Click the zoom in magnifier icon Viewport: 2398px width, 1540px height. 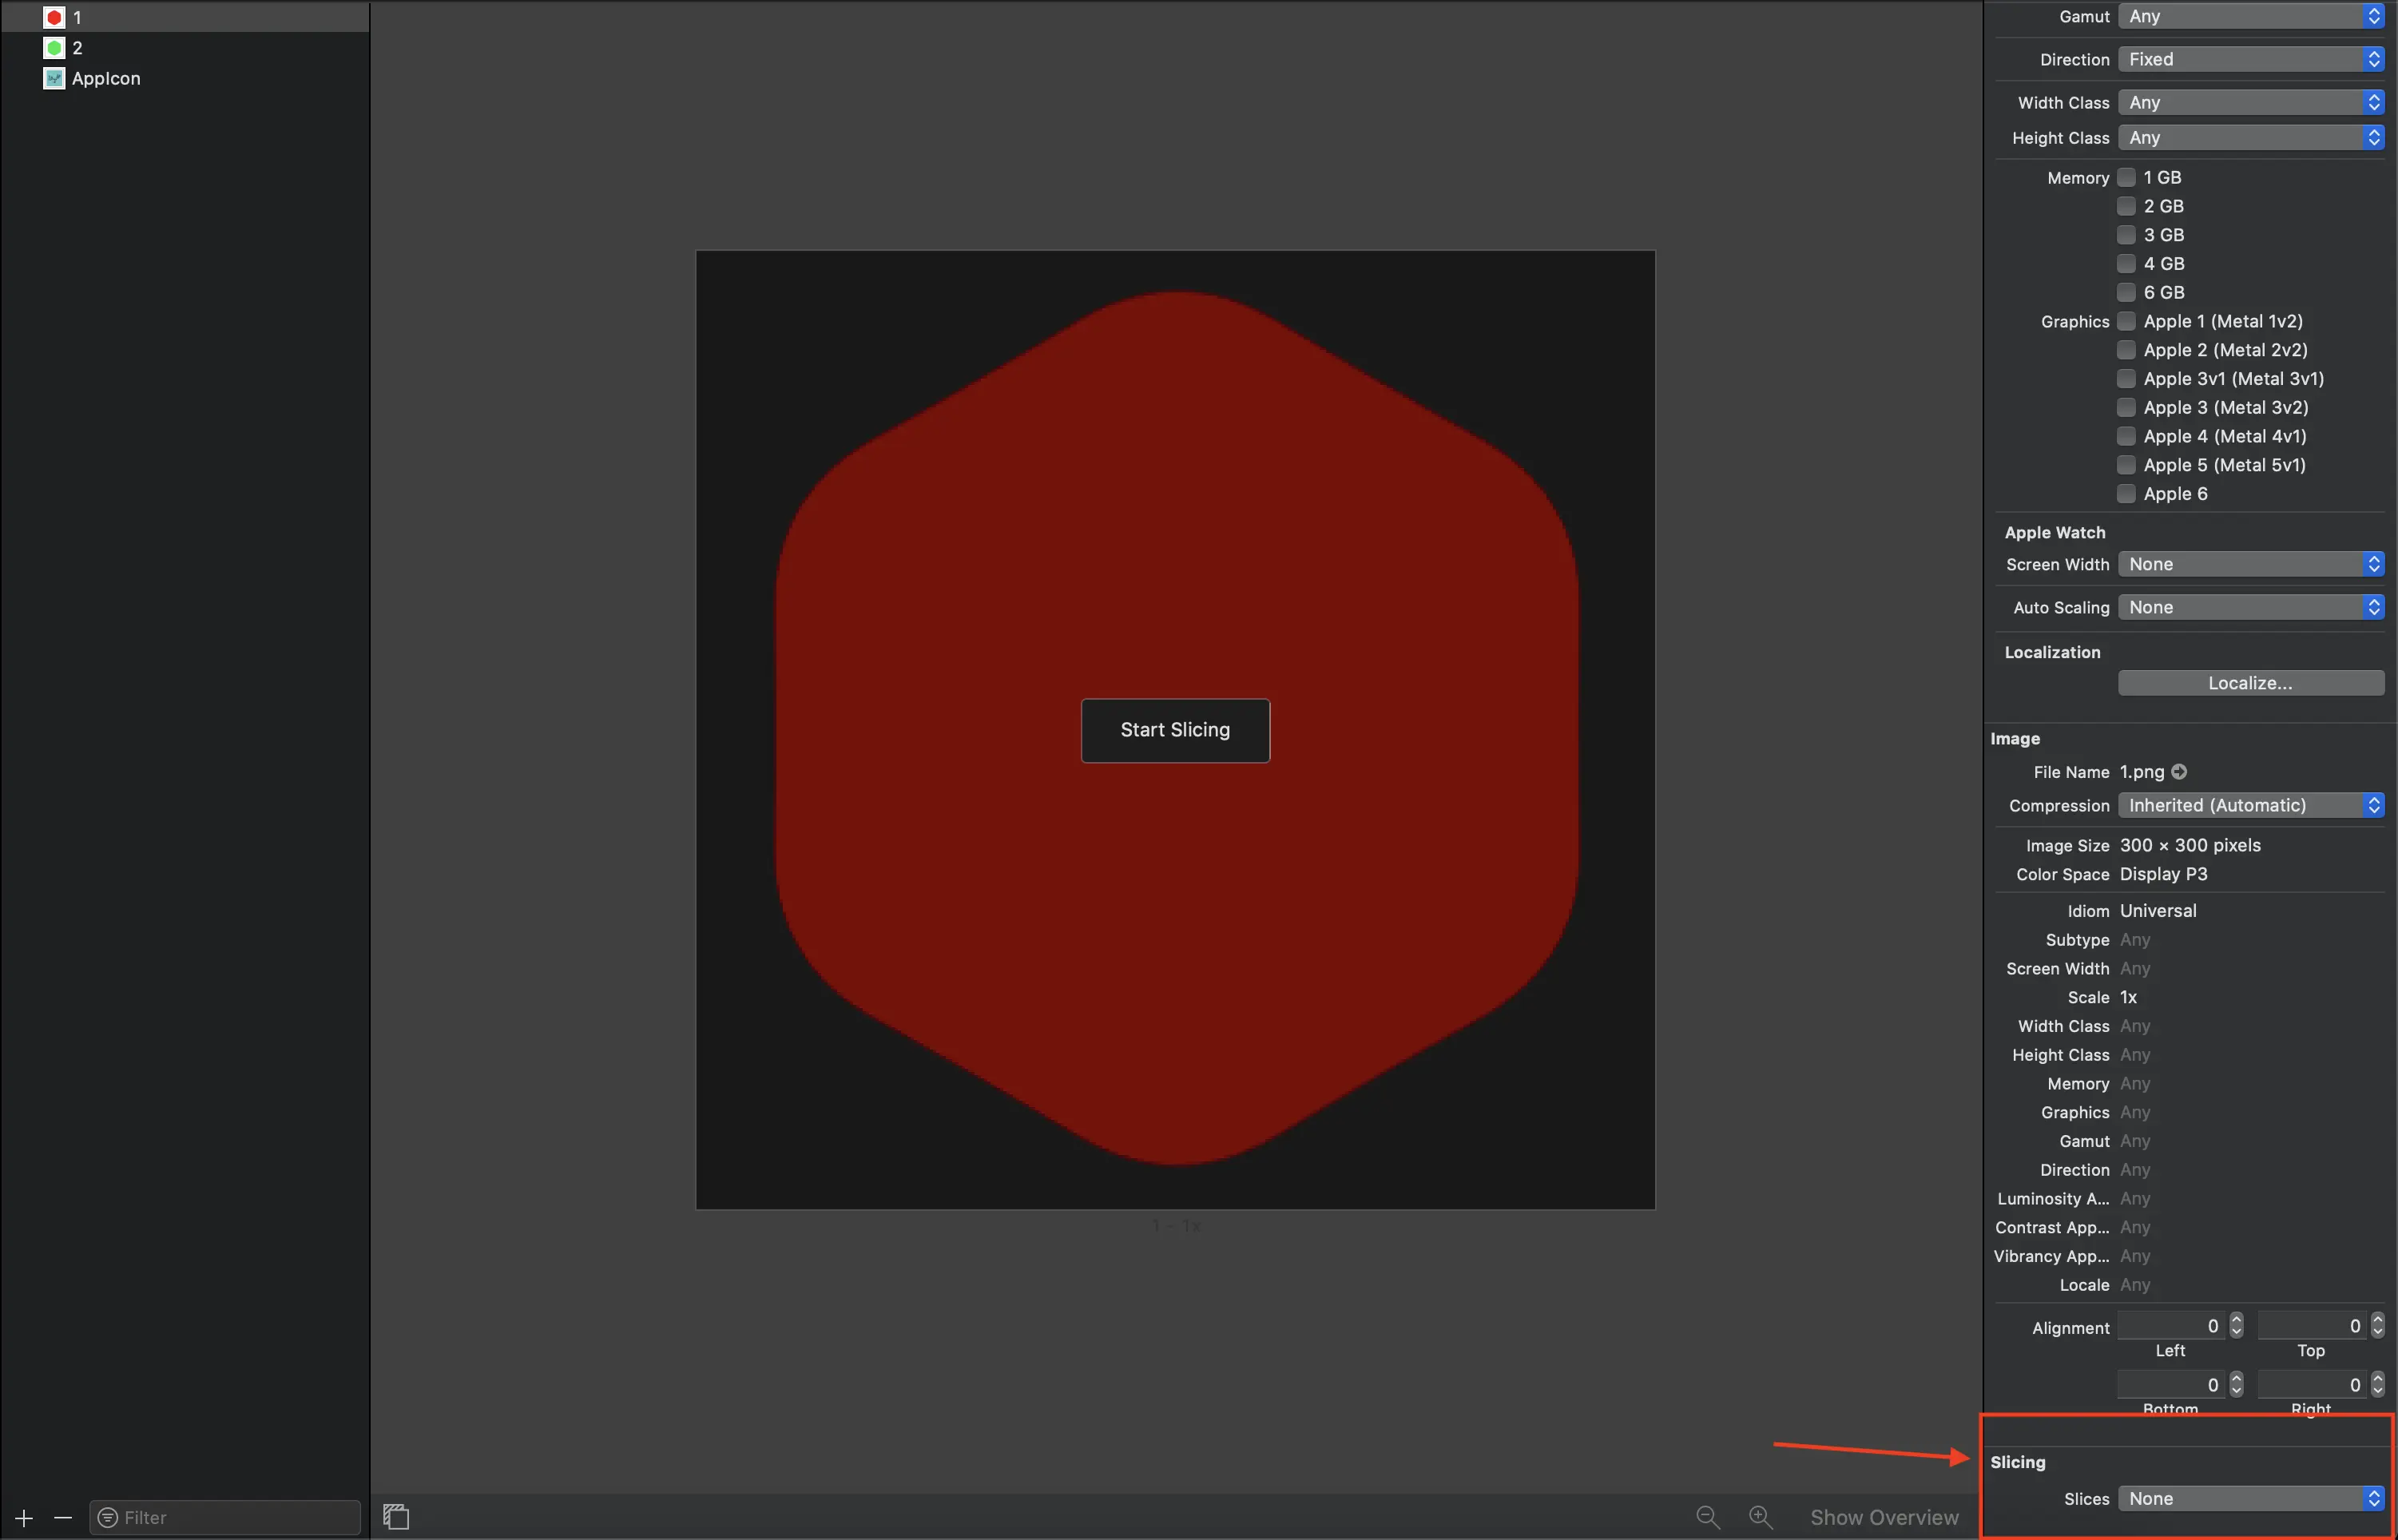(x=1760, y=1517)
